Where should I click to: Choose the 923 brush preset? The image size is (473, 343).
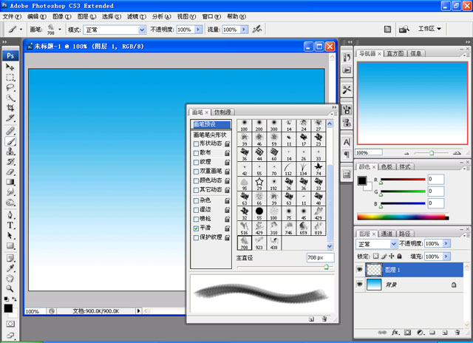pyautogui.click(x=259, y=243)
